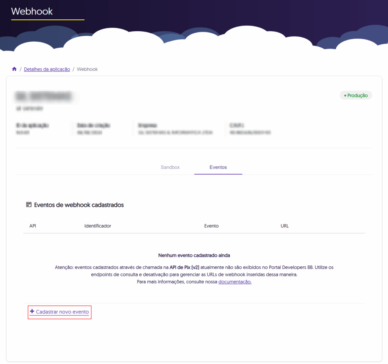388x364 pixels.
Task: Select the Eventos tab
Action: coord(218,167)
